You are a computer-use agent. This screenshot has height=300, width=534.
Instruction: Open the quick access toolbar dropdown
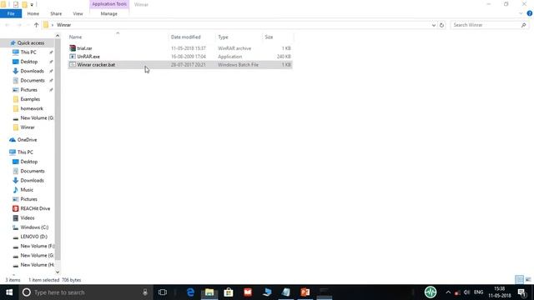point(32,4)
